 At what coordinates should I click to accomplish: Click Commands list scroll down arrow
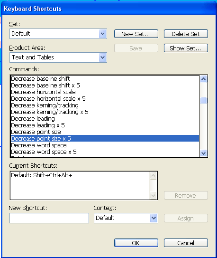pos(203,153)
